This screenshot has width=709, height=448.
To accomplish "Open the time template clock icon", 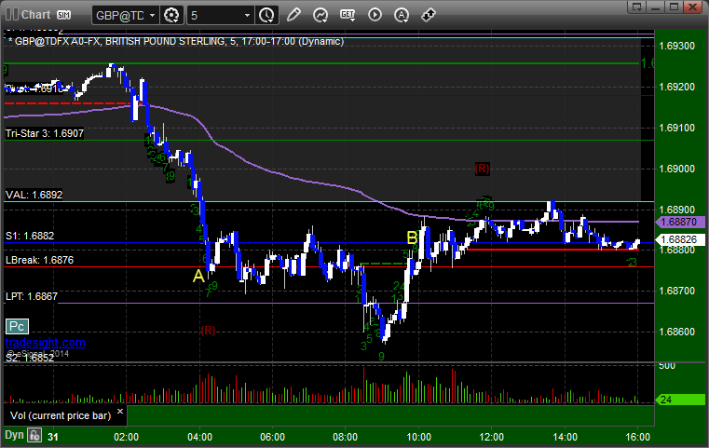I will [x=266, y=16].
